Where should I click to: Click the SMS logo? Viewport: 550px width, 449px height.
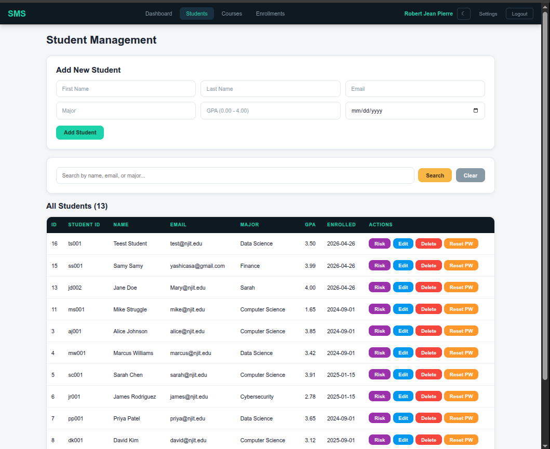pyautogui.click(x=17, y=13)
